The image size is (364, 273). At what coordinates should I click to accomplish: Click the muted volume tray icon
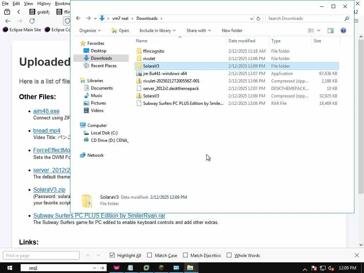point(331,268)
